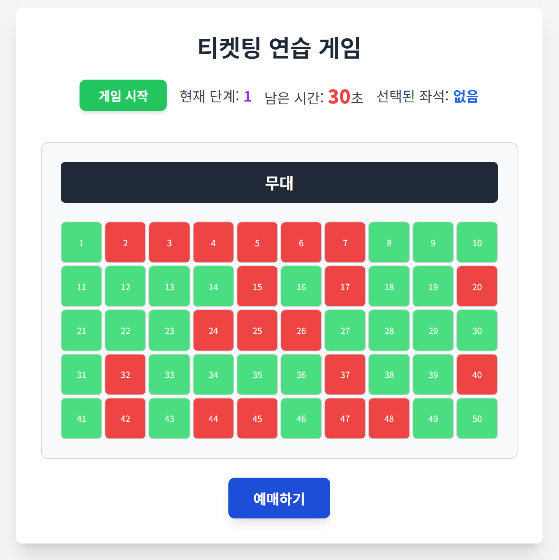Select available seat 35

(x=257, y=374)
